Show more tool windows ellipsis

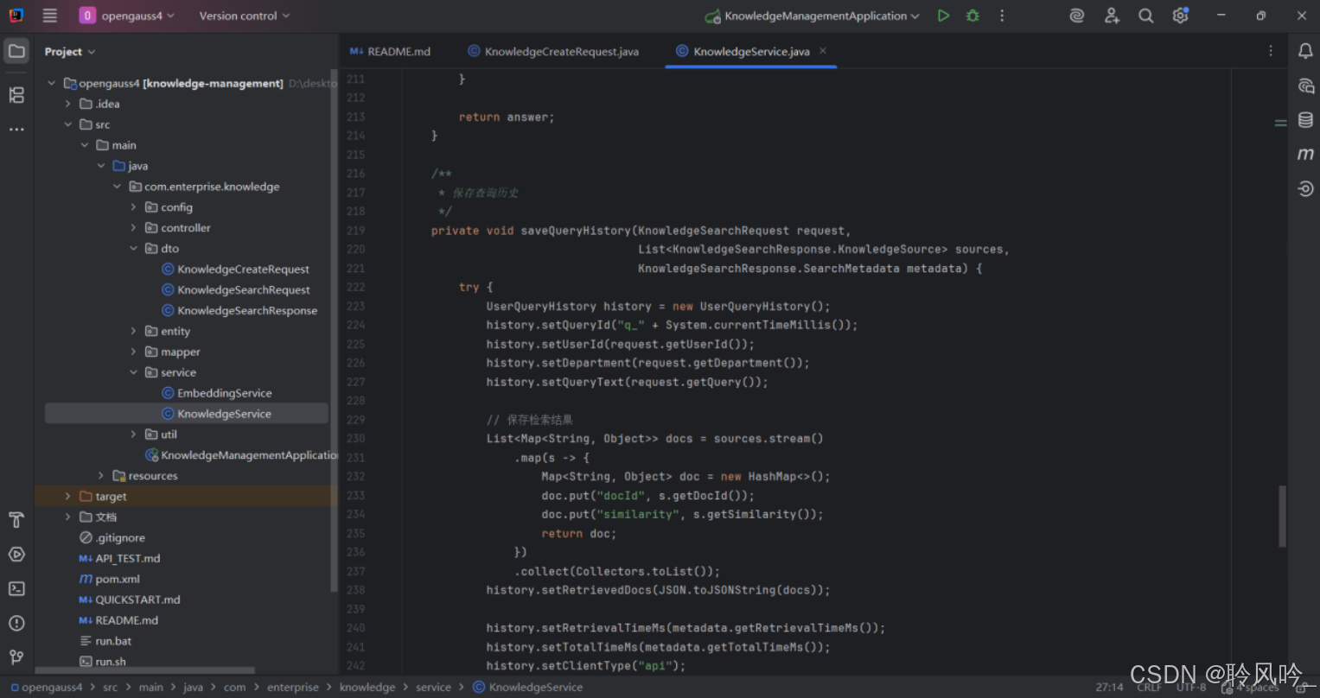point(16,130)
